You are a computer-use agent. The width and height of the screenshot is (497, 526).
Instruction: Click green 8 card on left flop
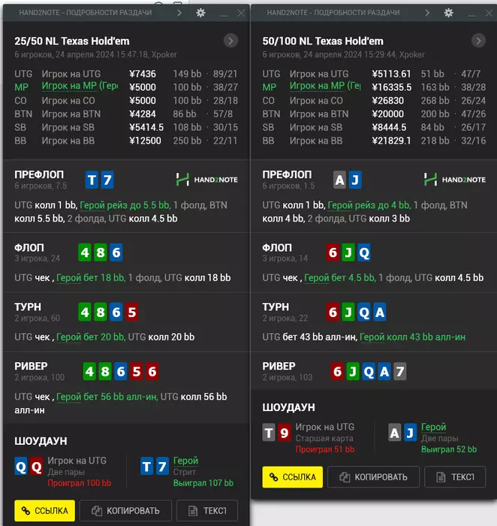[101, 252]
